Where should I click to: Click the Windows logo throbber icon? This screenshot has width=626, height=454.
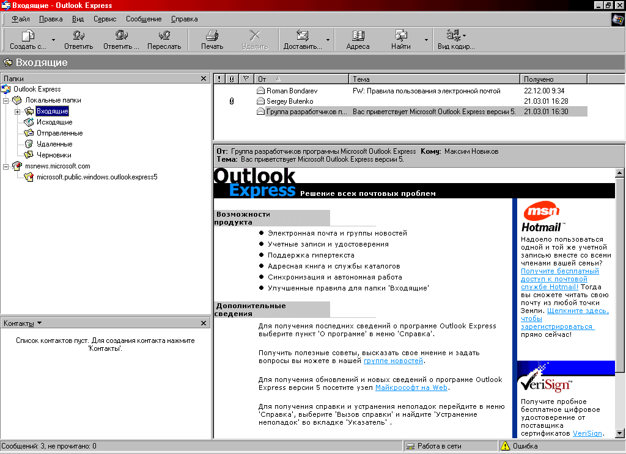(x=618, y=19)
